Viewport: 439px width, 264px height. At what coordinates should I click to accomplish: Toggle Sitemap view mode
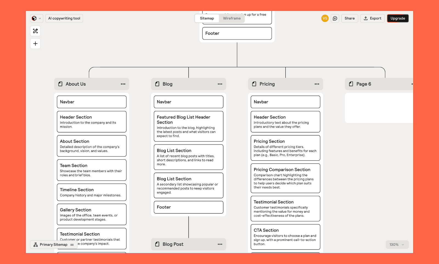point(207,18)
